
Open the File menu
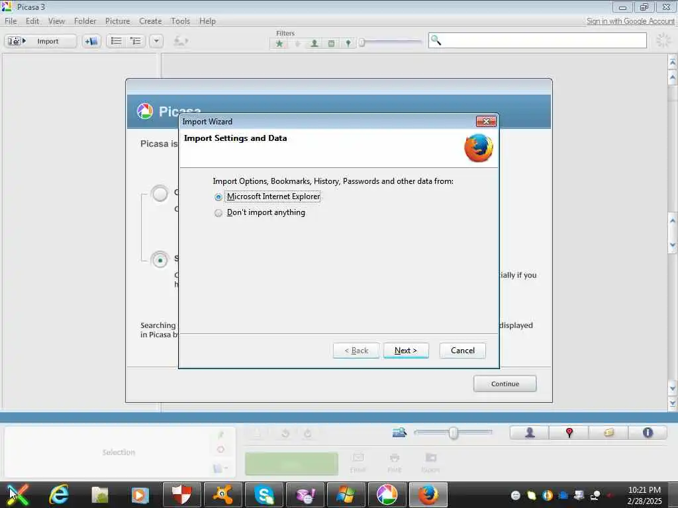[x=11, y=21]
